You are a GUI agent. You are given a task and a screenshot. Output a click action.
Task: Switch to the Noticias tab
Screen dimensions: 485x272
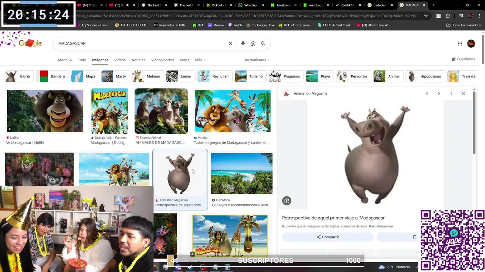point(138,60)
